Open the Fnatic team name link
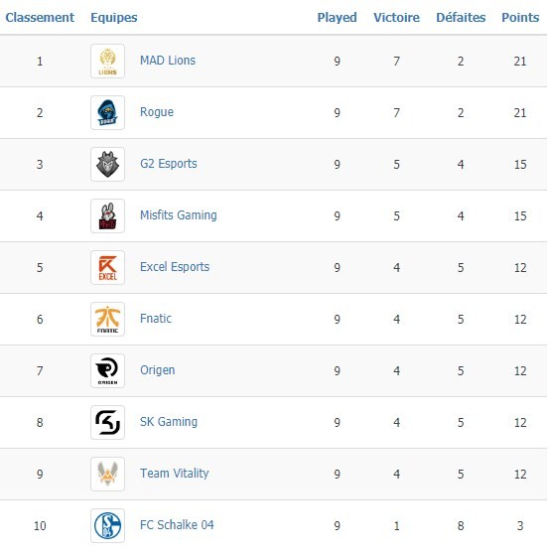 [156, 319]
